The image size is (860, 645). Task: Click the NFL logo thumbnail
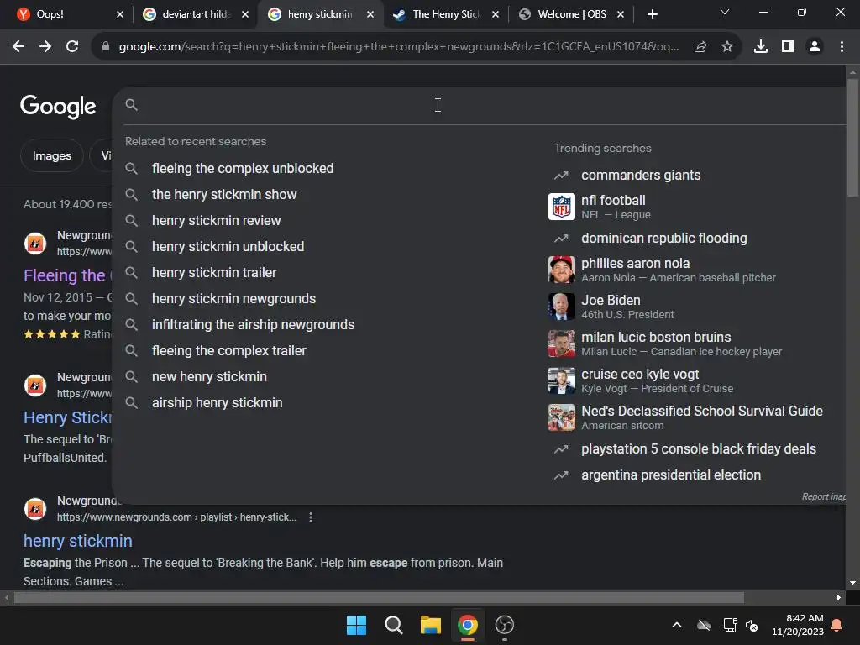562,207
